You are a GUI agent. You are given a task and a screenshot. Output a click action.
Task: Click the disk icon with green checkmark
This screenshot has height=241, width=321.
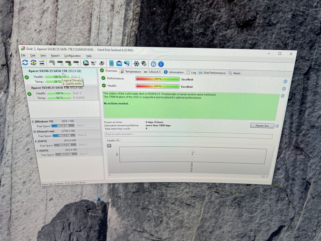68,63
